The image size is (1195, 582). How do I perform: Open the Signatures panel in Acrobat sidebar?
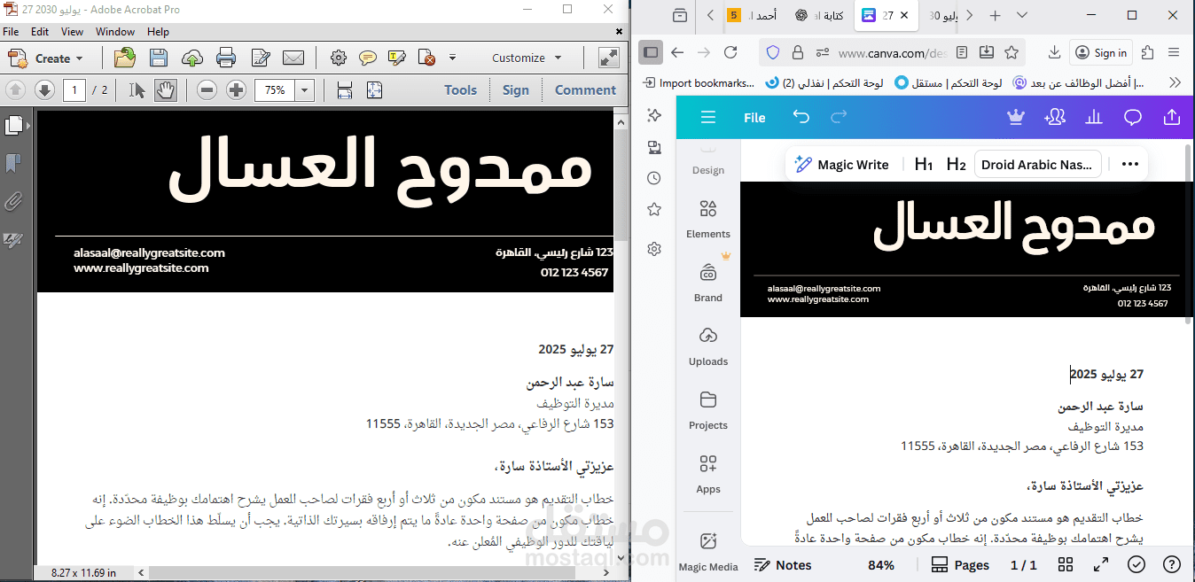point(13,240)
